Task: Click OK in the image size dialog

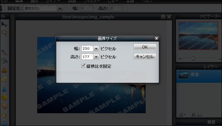Action: [145, 47]
